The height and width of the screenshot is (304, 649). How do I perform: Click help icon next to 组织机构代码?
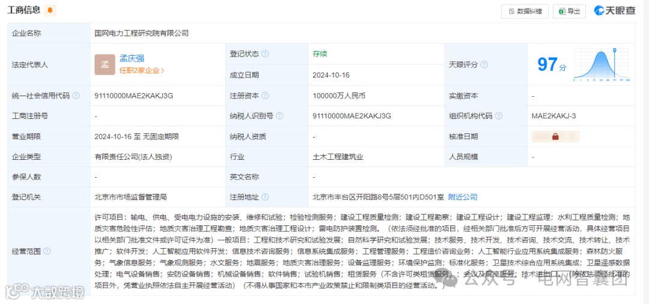[x=498, y=116]
